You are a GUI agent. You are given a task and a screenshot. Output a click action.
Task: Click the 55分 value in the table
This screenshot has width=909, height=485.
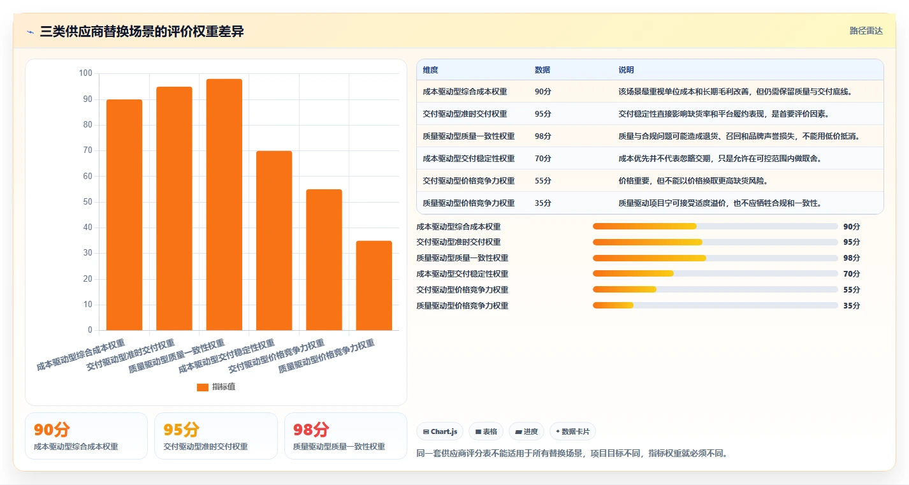543,181
